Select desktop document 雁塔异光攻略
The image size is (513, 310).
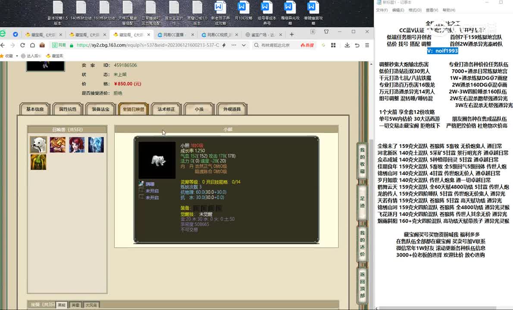coord(290,13)
